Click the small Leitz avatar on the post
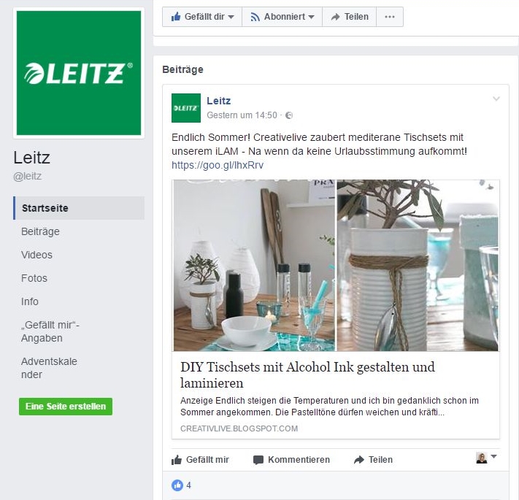The width and height of the screenshot is (519, 500). [x=186, y=108]
